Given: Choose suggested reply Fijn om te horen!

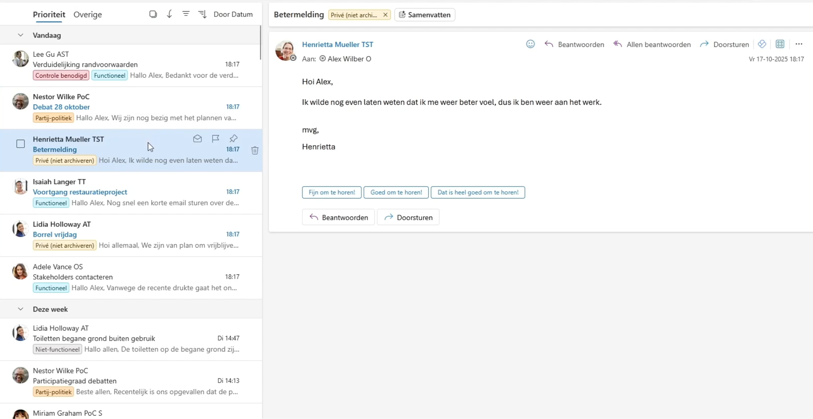Looking at the screenshot, I should (x=332, y=192).
